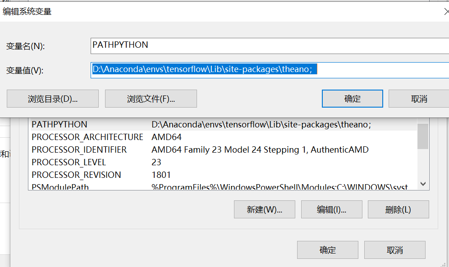Click the 变量名 input field containing PATHPYTHON
The width and height of the screenshot is (449, 267).
click(x=270, y=46)
